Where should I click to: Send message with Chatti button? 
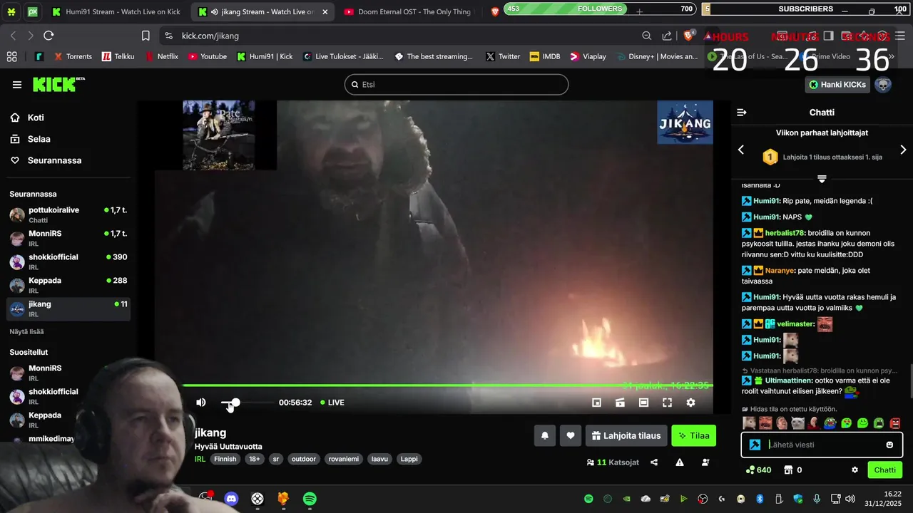click(884, 470)
